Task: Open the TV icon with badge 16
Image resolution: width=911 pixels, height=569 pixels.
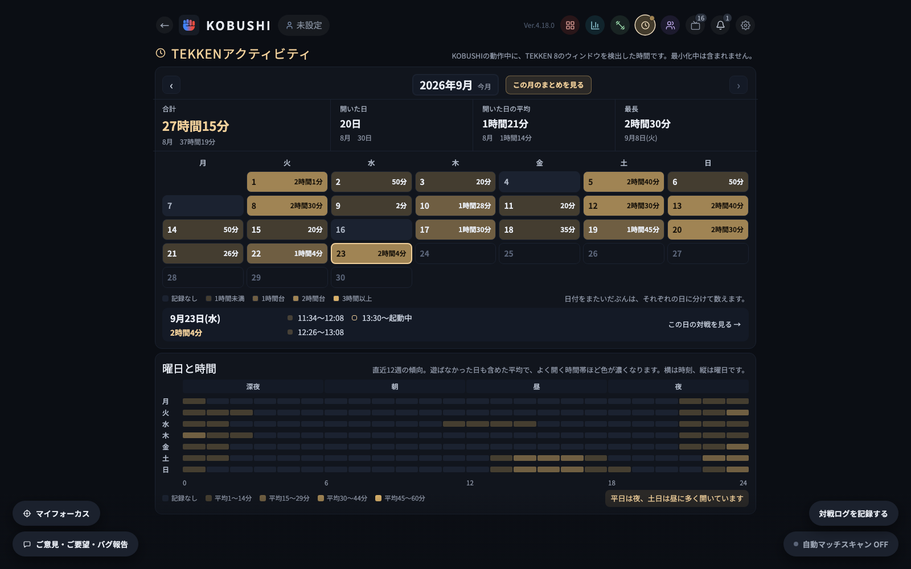Action: (695, 25)
